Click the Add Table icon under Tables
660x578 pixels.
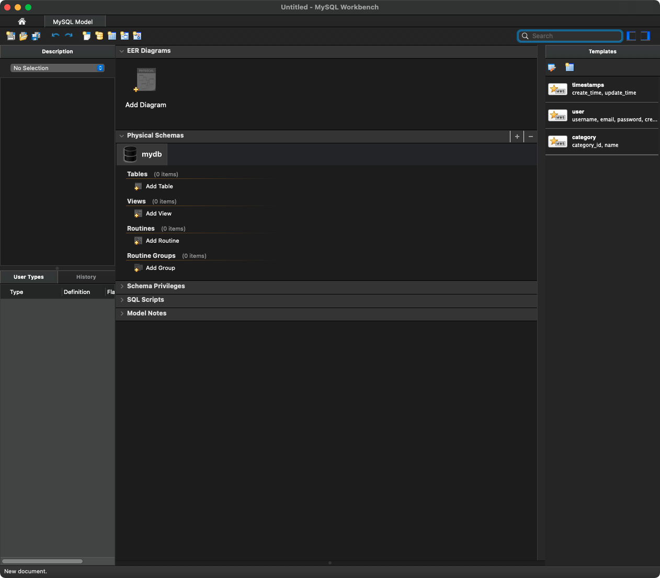coord(138,187)
